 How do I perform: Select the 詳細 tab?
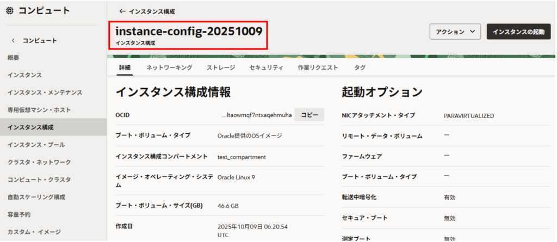(125, 67)
